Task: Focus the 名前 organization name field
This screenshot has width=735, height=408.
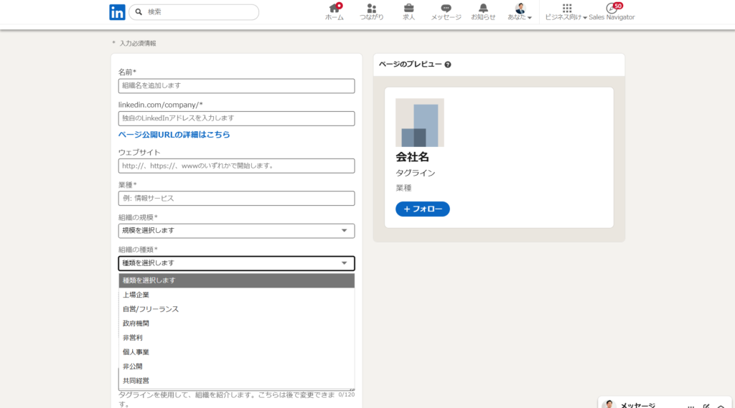Action: (236, 86)
